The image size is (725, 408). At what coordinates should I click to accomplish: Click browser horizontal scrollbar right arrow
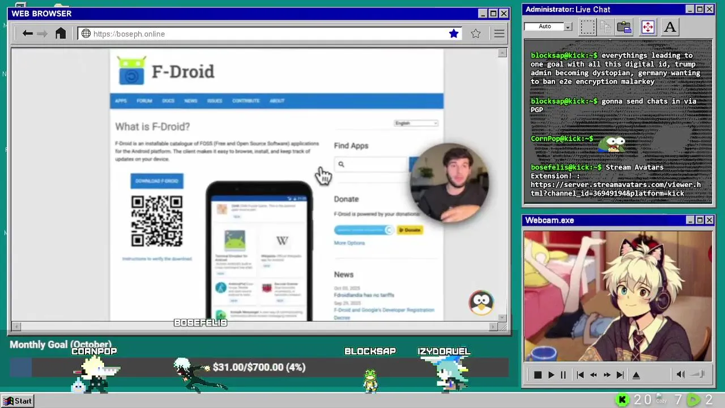click(493, 326)
